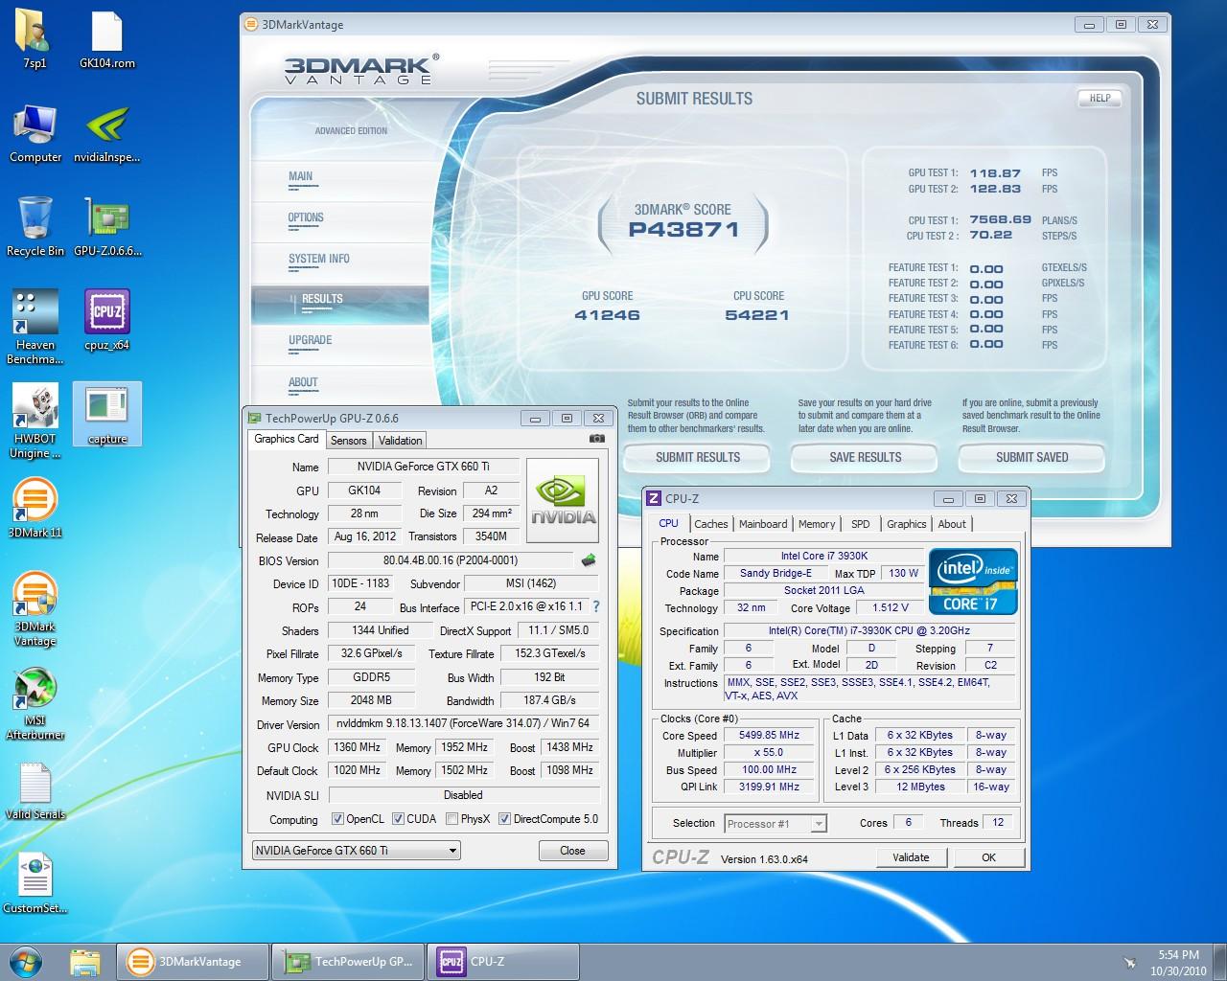This screenshot has height=981, width=1227.
Task: Switch to Memory tab in CPU-Z
Action: click(817, 524)
